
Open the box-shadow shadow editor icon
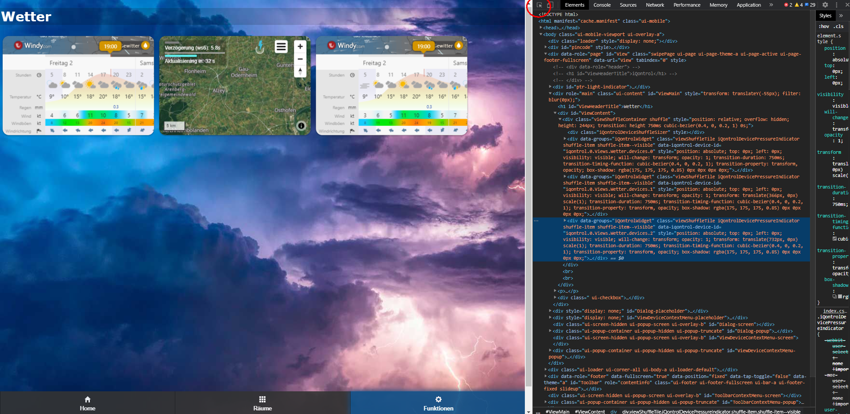click(x=835, y=297)
